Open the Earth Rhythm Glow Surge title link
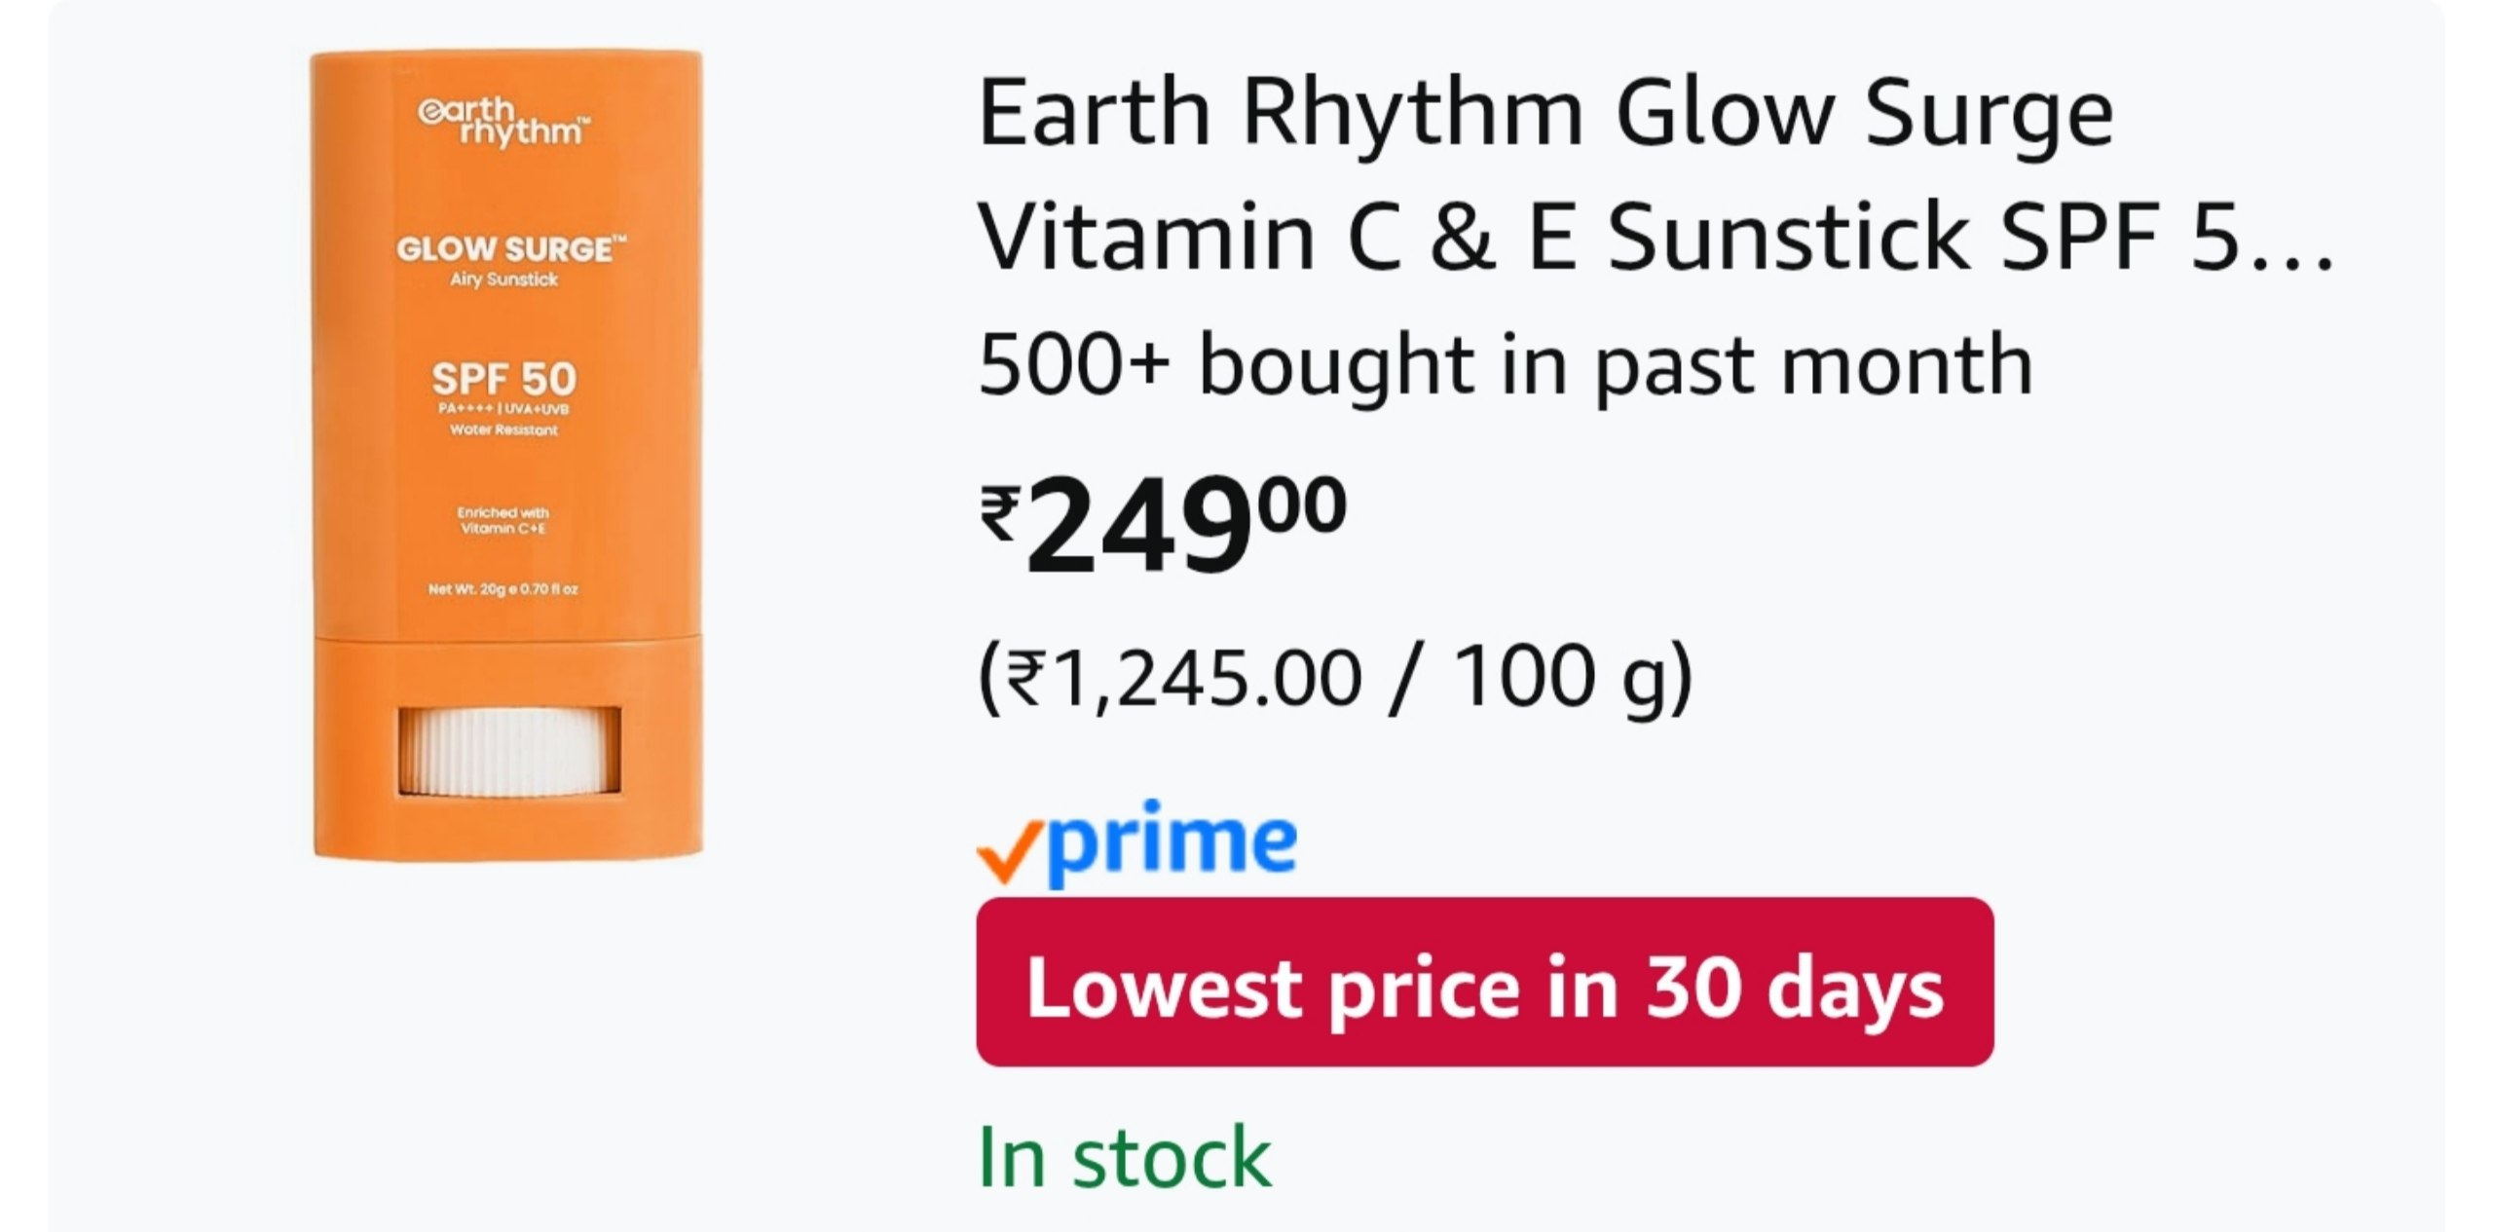This screenshot has width=2493, height=1232. [1544, 115]
